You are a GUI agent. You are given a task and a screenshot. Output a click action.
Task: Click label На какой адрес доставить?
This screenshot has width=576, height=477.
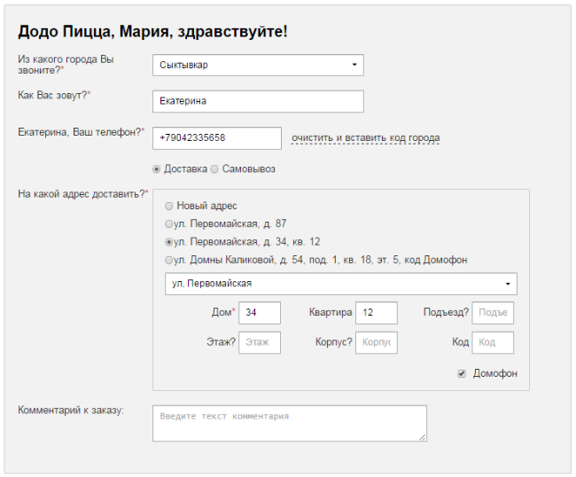[x=83, y=194]
